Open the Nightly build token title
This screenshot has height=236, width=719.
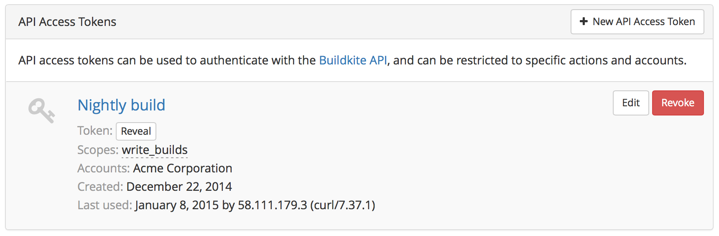[x=121, y=105]
